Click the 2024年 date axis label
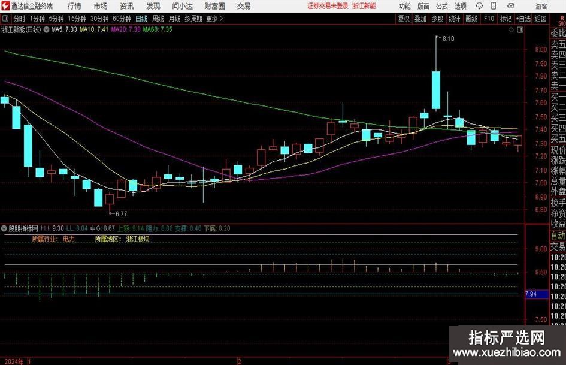Screen dimensions: 566x365 pyautogui.click(x=14, y=361)
